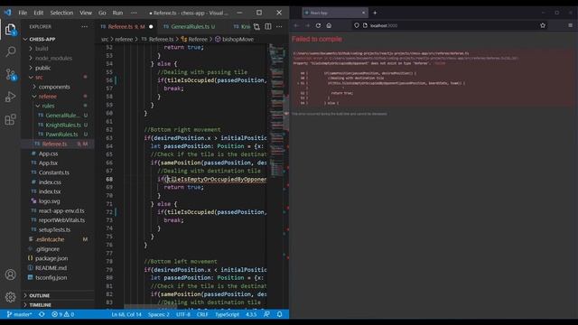578x325 pixels.
Task: Split the editor with split icon
Action: [x=268, y=26]
